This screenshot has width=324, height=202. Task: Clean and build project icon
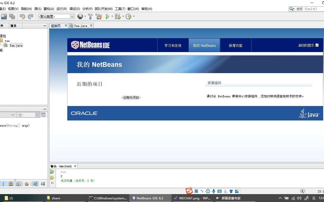tap(99, 17)
